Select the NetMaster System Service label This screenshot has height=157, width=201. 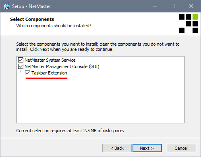50,60
